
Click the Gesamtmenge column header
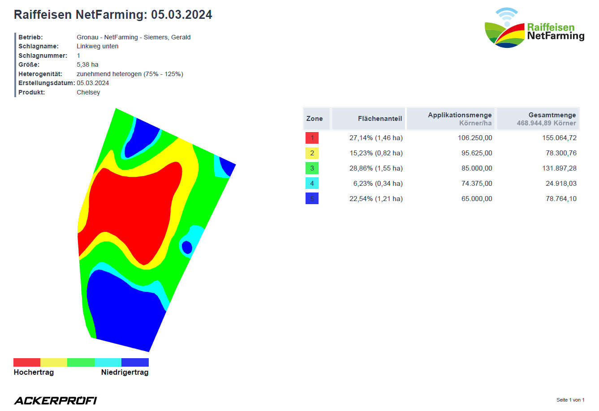coord(538,119)
